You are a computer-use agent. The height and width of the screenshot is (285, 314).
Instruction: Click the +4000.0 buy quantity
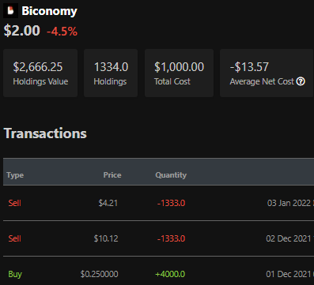click(x=170, y=274)
